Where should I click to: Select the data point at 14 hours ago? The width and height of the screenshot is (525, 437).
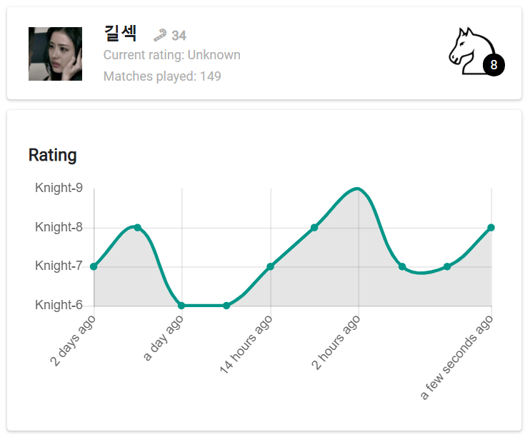coord(270,266)
